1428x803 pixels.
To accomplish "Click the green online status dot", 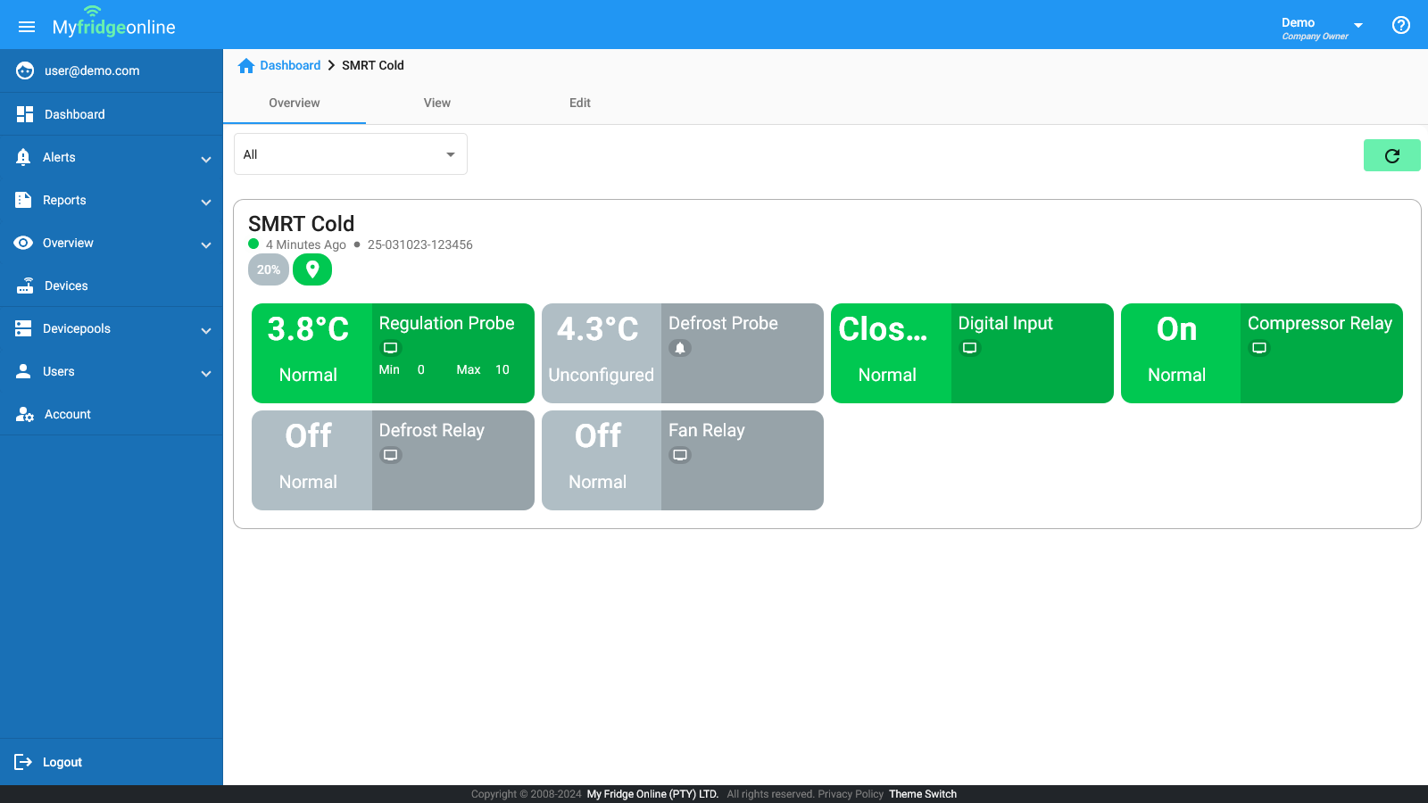I will click(x=253, y=244).
